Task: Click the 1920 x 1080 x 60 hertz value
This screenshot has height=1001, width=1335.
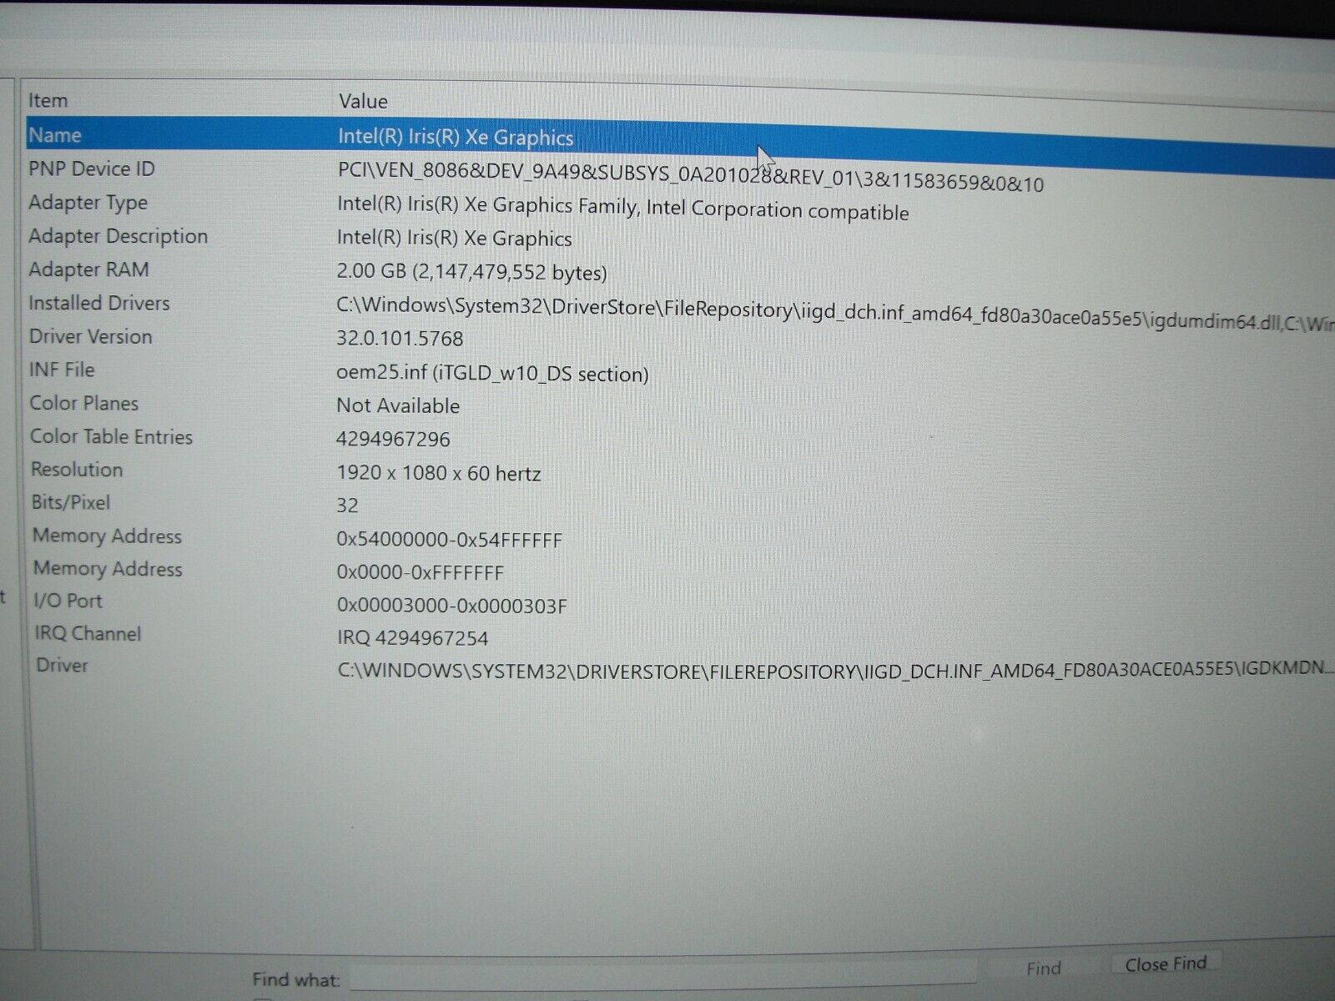Action: pos(439,473)
